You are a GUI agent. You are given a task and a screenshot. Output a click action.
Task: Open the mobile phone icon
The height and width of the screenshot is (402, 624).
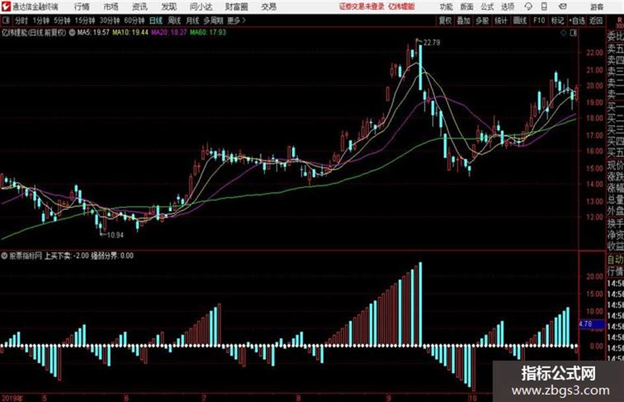[544, 7]
